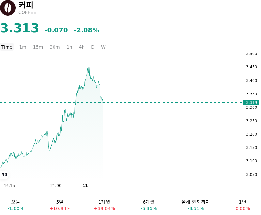The width and height of the screenshot is (261, 215).
Task: Choose the 1년 performance range
Action: tap(242, 205)
